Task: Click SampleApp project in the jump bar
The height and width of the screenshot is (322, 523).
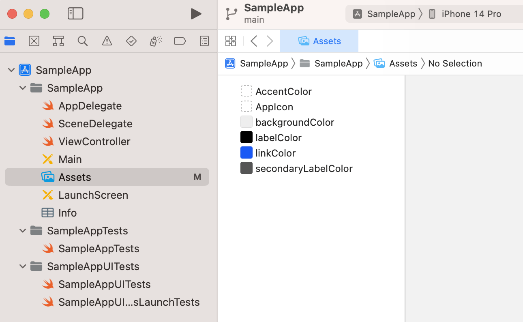Action: pyautogui.click(x=257, y=63)
